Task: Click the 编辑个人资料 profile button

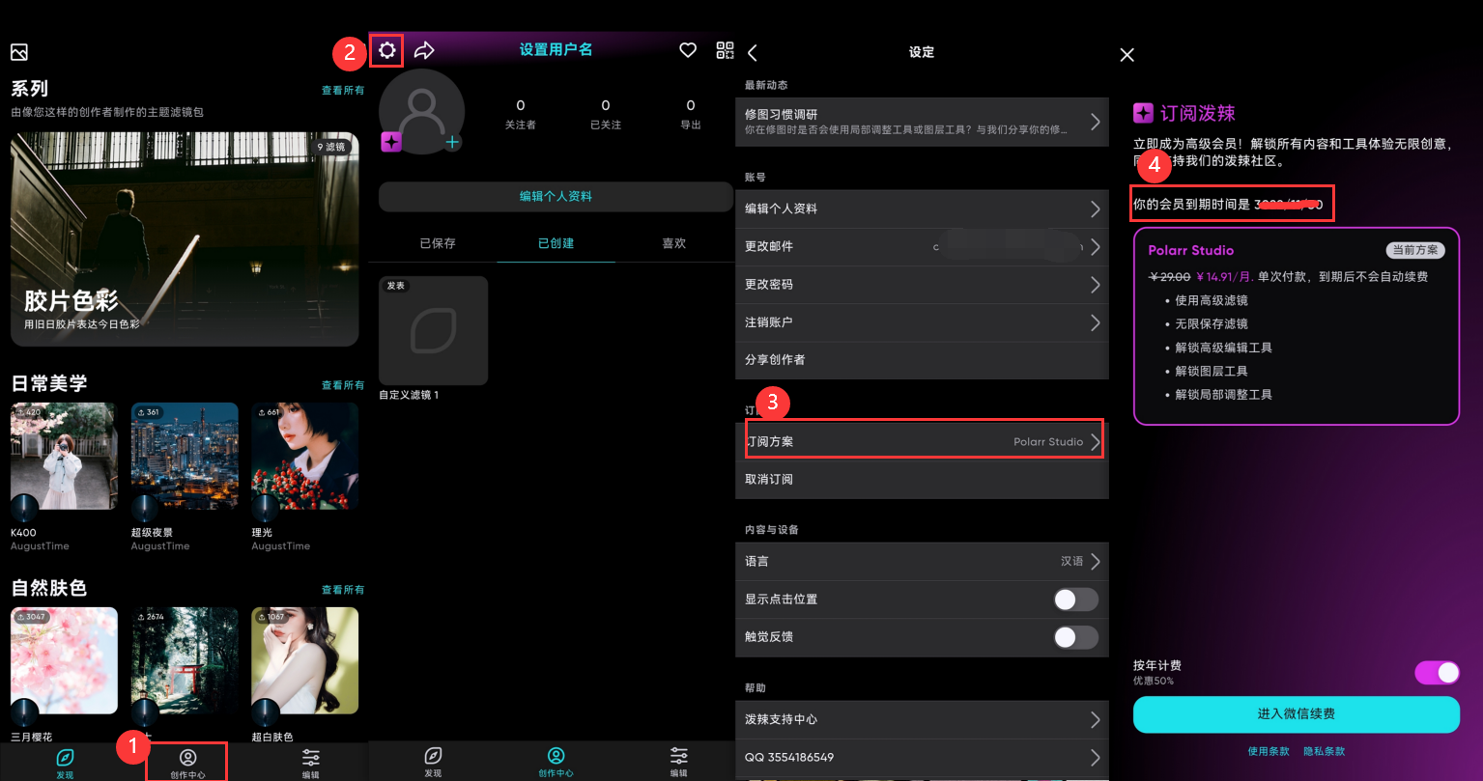Action: click(x=556, y=196)
